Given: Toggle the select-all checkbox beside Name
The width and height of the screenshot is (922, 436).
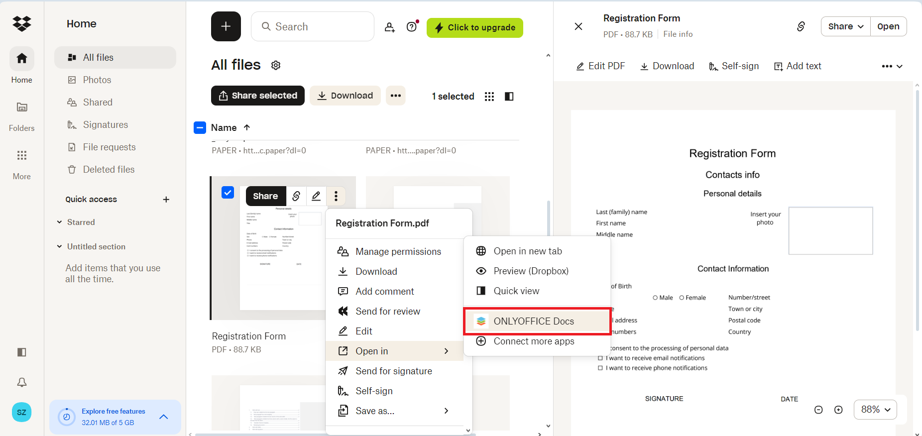Looking at the screenshot, I should 200,128.
